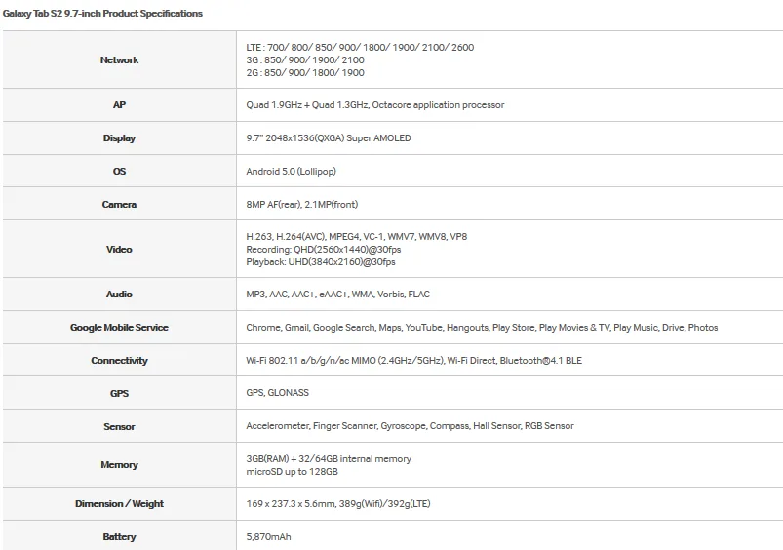Select the Camera row label

pos(119,205)
